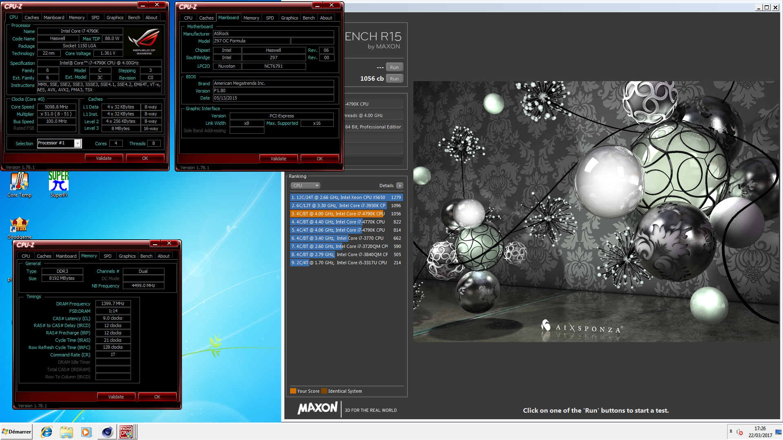Screen dimensions: 783x440
Task: Click the Cinebench rendered scene image
Action: click(x=596, y=211)
